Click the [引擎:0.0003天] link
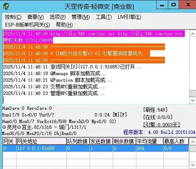 click(x=162, y=125)
